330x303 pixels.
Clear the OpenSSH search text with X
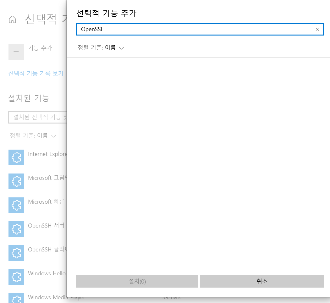click(317, 29)
